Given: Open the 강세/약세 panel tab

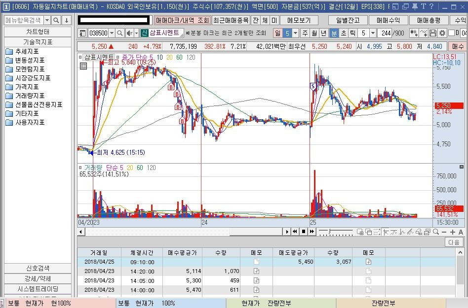Looking at the screenshot, I should (38, 278).
